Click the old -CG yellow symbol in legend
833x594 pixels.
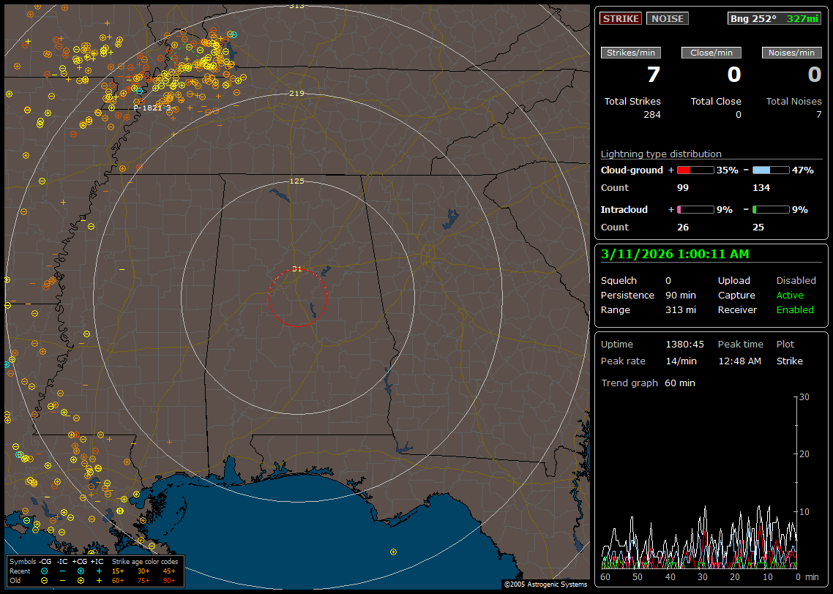pos(44,580)
